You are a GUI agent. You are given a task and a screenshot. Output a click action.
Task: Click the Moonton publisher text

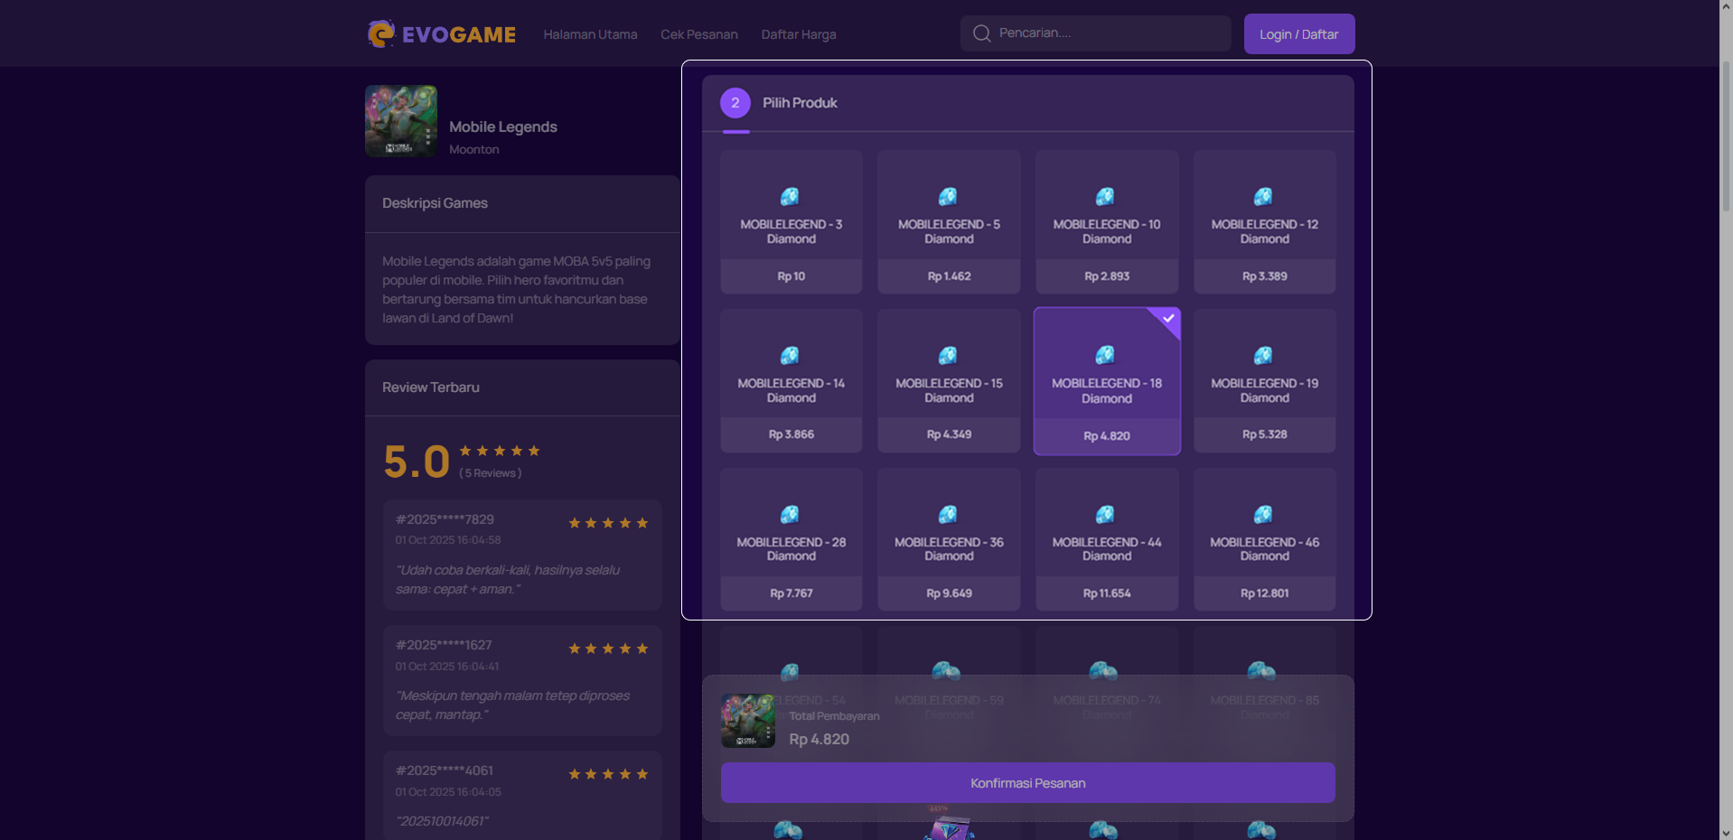474,150
